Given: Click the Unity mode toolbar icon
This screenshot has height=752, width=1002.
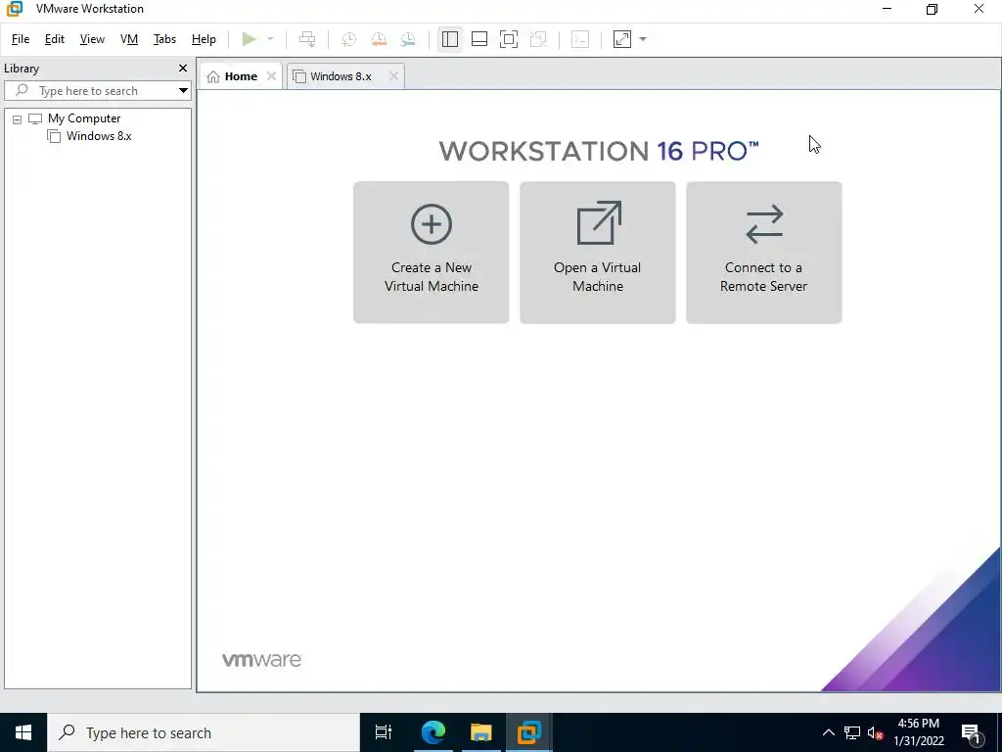Looking at the screenshot, I should pos(539,39).
